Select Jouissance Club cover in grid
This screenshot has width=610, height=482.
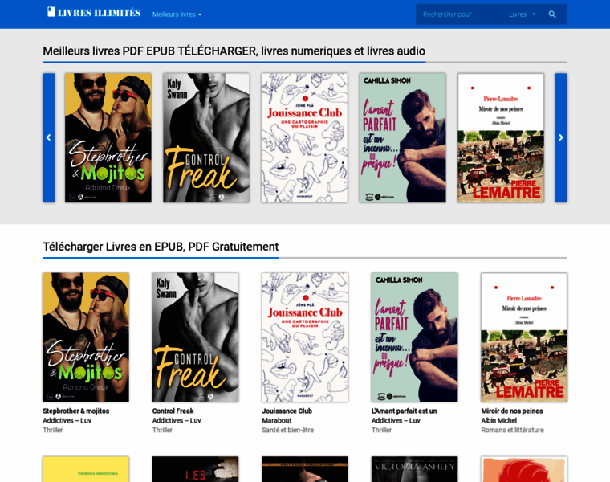[x=305, y=337]
